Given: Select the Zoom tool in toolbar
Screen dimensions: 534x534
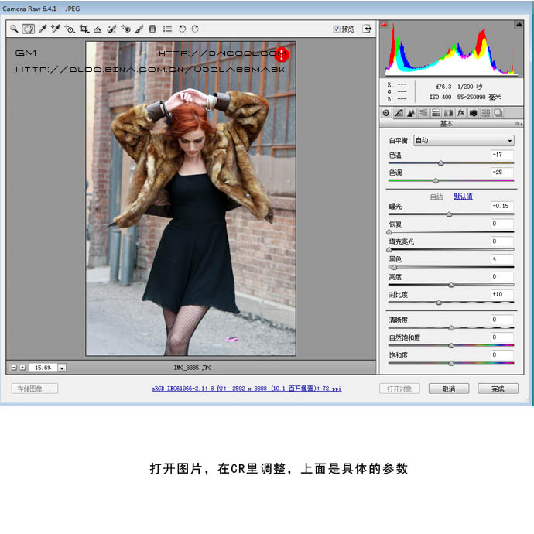Looking at the screenshot, I should point(14,29).
